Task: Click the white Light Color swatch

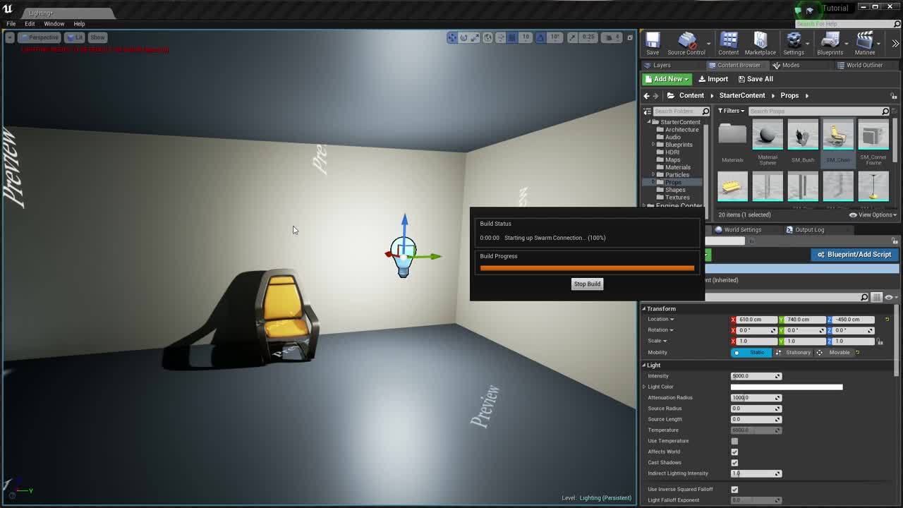Action: click(x=787, y=387)
